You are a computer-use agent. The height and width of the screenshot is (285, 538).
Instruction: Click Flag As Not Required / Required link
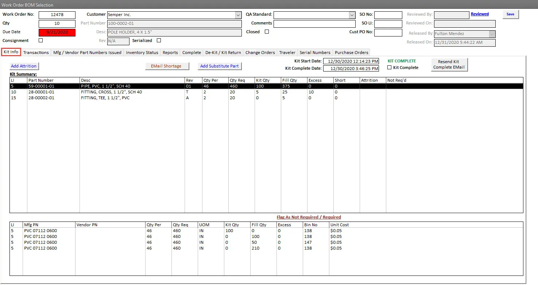pyautogui.click(x=309, y=217)
